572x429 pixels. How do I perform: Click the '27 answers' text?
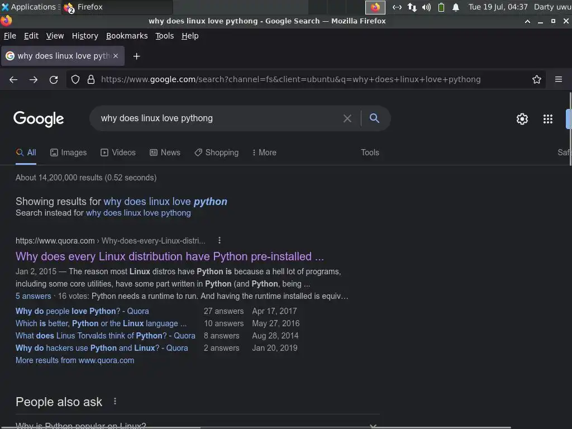click(x=223, y=311)
